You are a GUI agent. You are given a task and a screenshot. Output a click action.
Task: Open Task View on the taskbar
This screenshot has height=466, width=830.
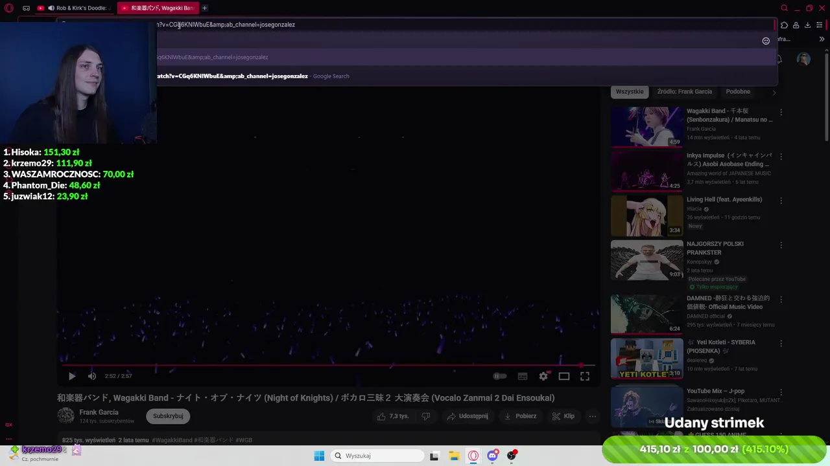(434, 456)
